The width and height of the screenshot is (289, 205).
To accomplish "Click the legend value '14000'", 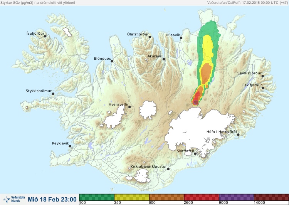I will pyautogui.click(x=259, y=203).
